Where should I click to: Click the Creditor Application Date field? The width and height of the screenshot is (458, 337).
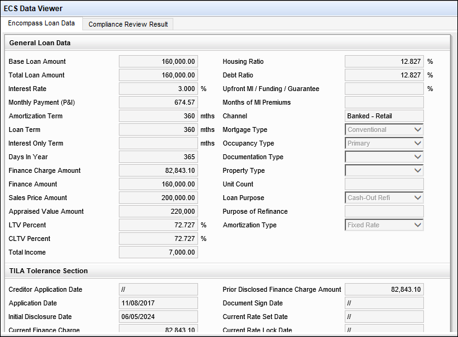coord(158,289)
